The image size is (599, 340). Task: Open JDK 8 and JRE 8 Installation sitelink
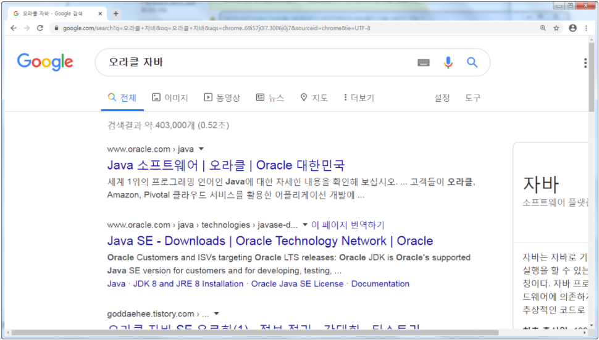(188, 284)
